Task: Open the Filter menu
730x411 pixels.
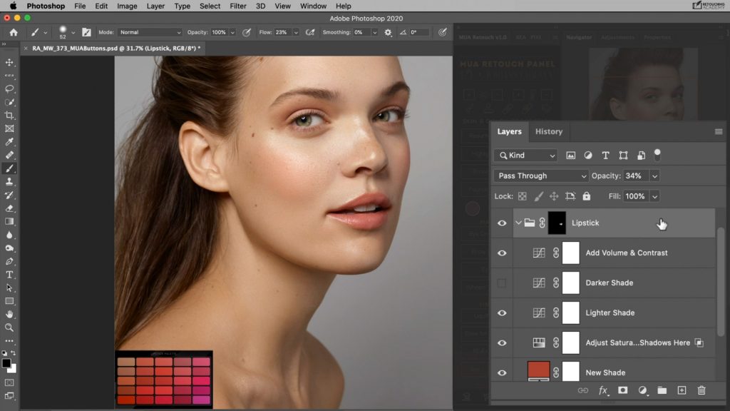Action: pos(237,6)
